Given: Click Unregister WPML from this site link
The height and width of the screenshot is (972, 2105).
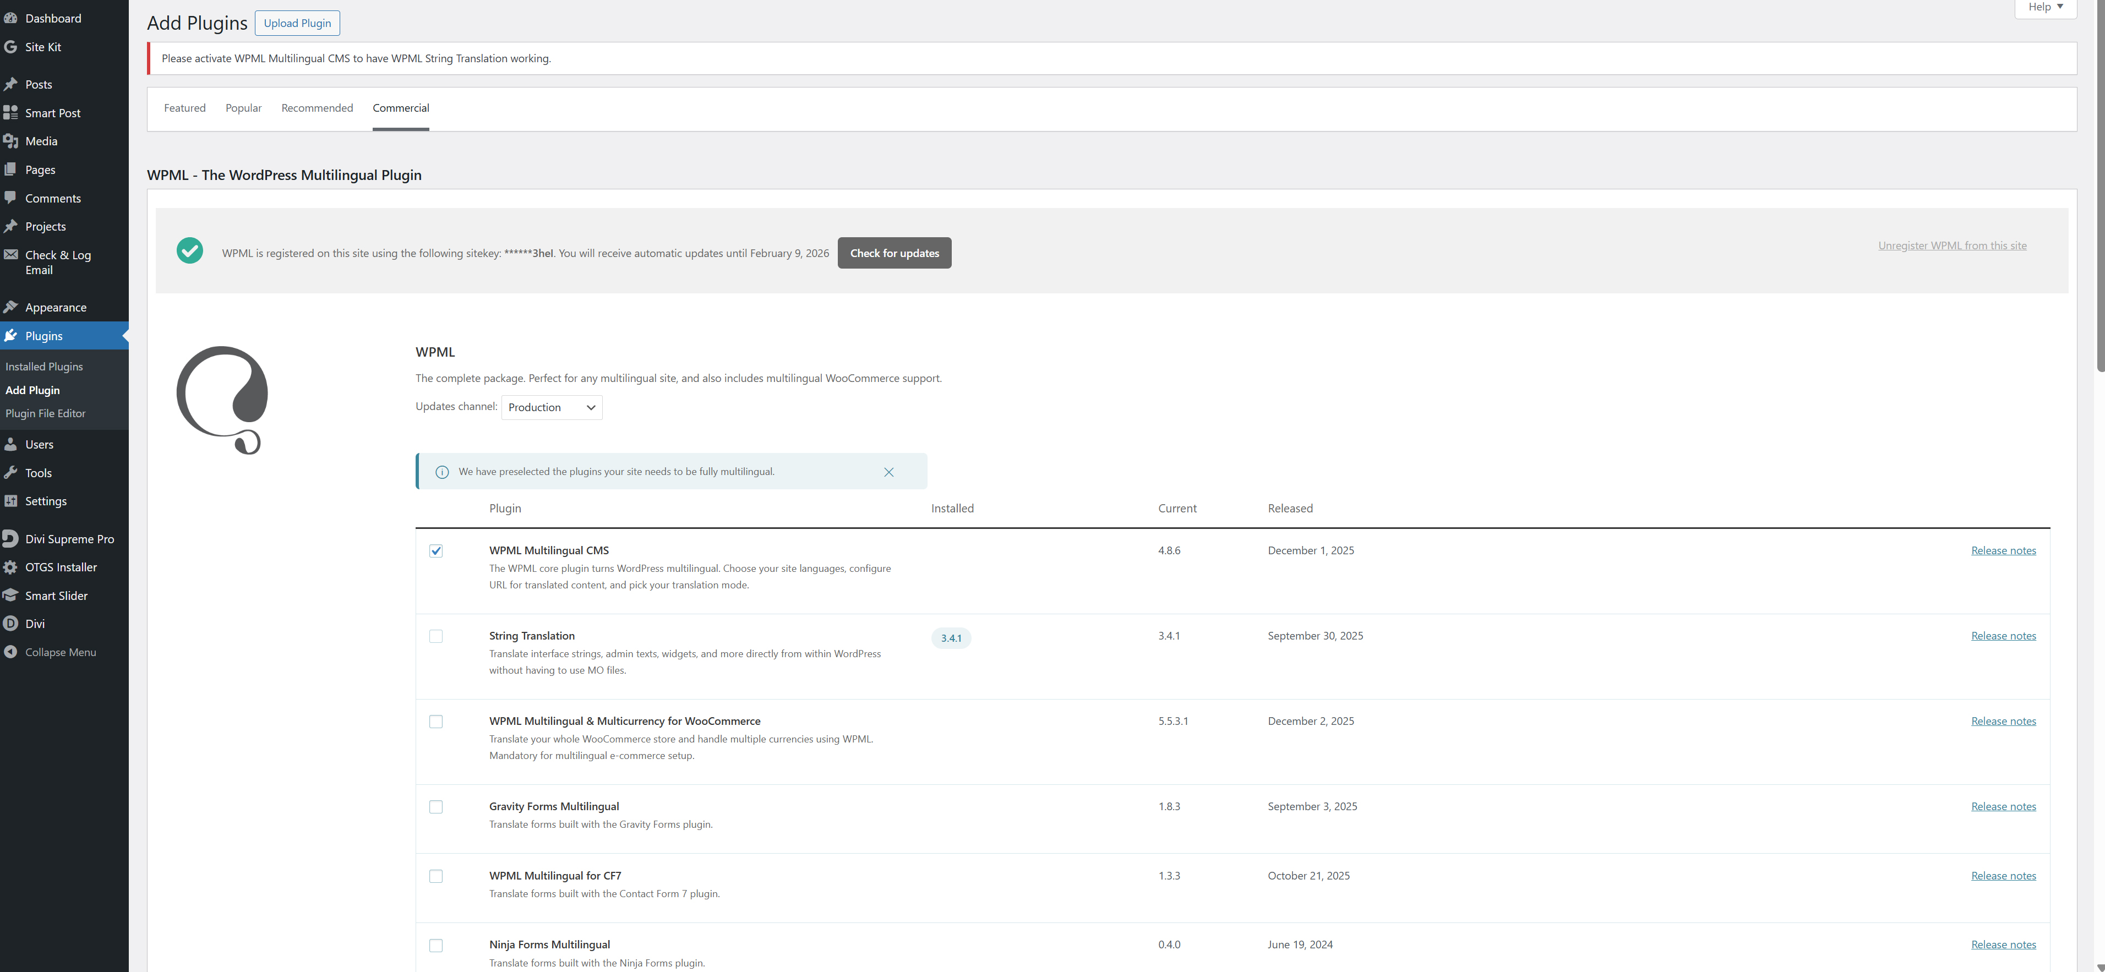Looking at the screenshot, I should (x=1951, y=246).
